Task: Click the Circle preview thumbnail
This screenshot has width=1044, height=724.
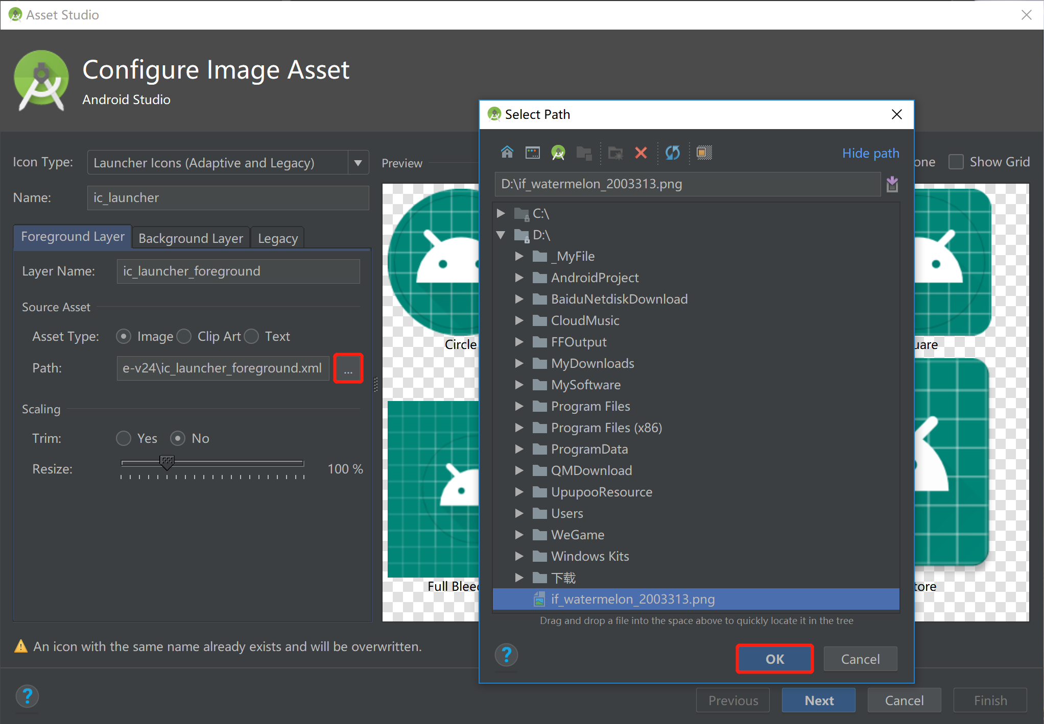Action: coord(434,262)
